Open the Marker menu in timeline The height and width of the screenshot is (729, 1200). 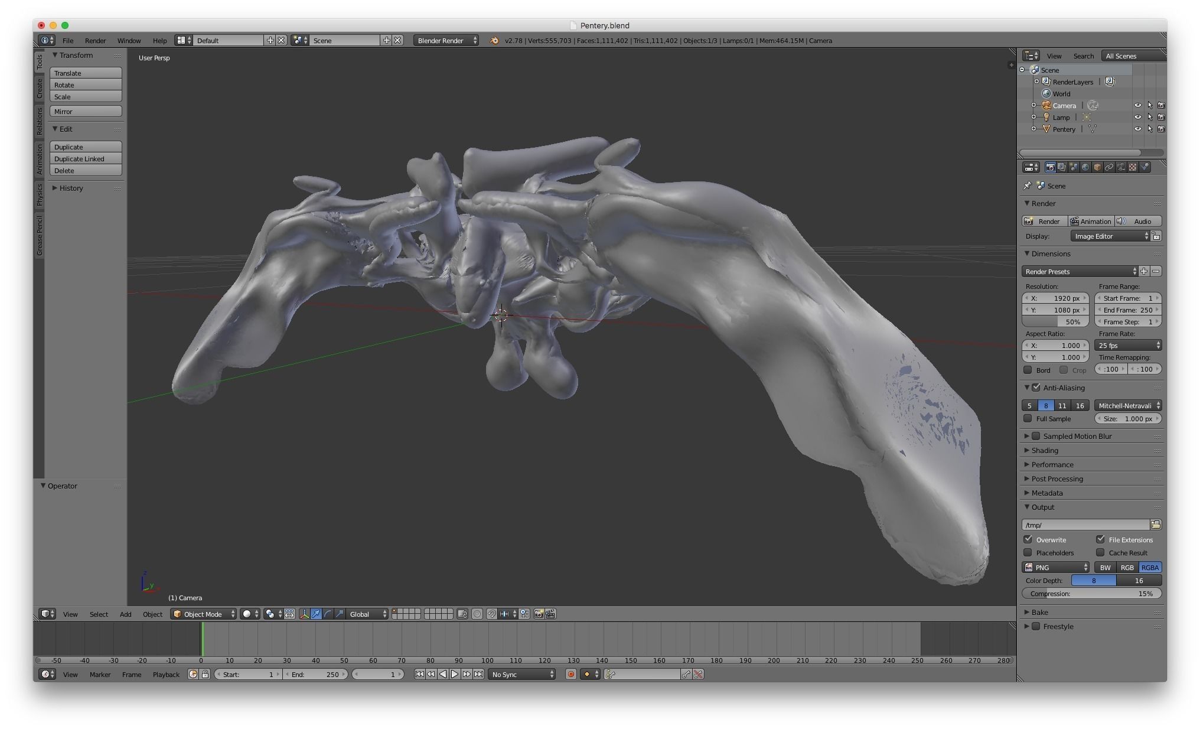[x=100, y=674]
